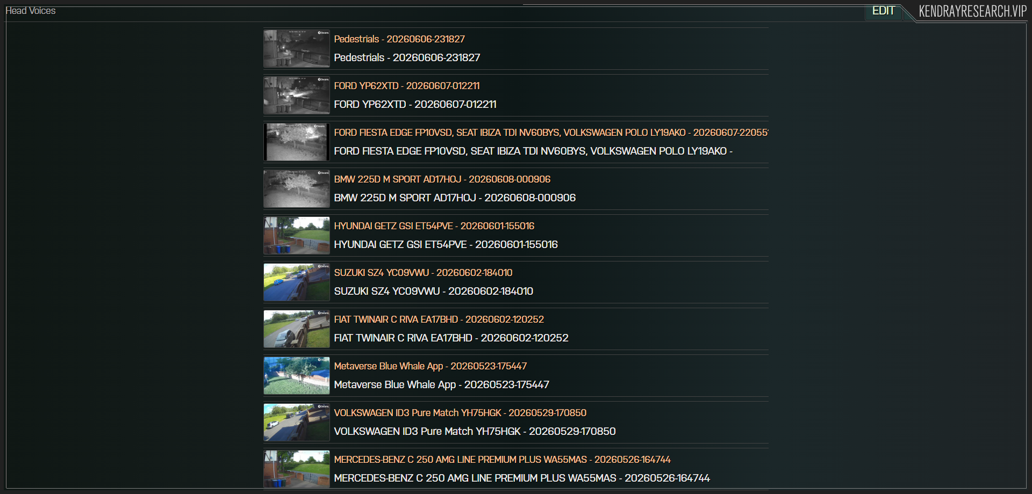This screenshot has width=1032, height=494.
Task: Click orange title 'MERCEDES-BENZ C 250 AMG LINE'
Action: [503, 460]
